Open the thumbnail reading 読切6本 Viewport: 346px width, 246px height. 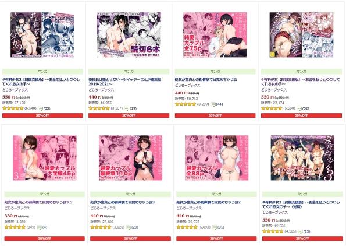[x=129, y=35]
